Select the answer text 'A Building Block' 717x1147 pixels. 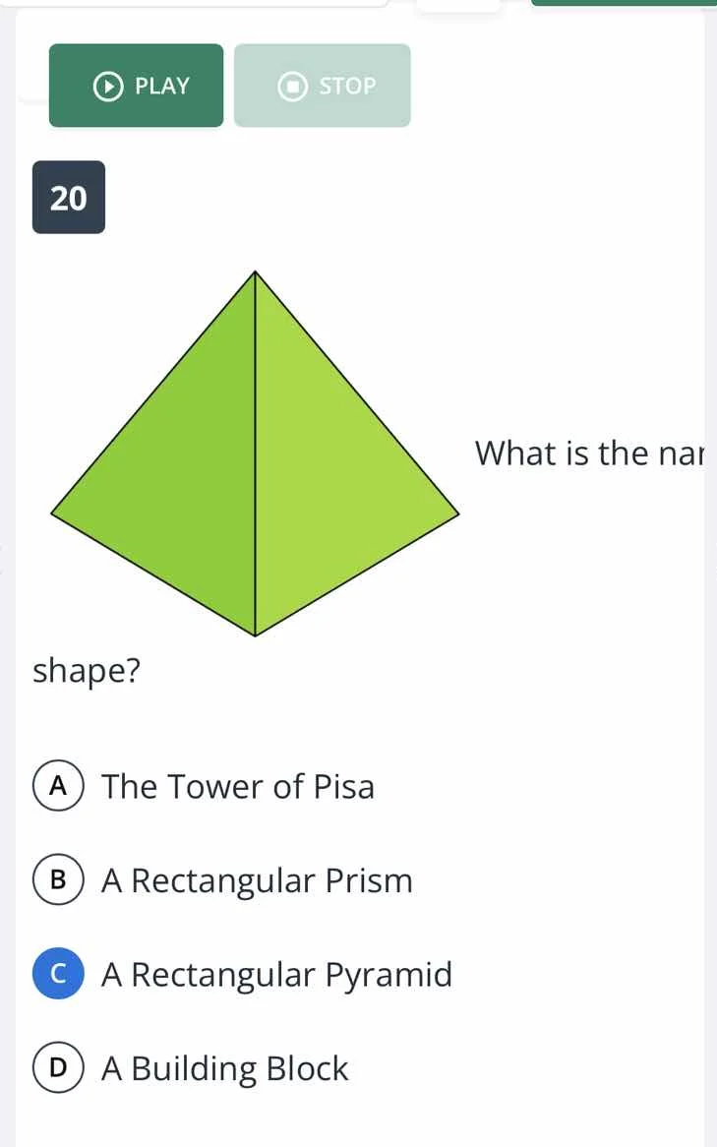tap(224, 1067)
